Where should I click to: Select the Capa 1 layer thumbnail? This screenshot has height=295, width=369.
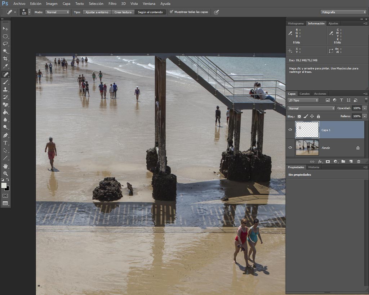coord(307,130)
